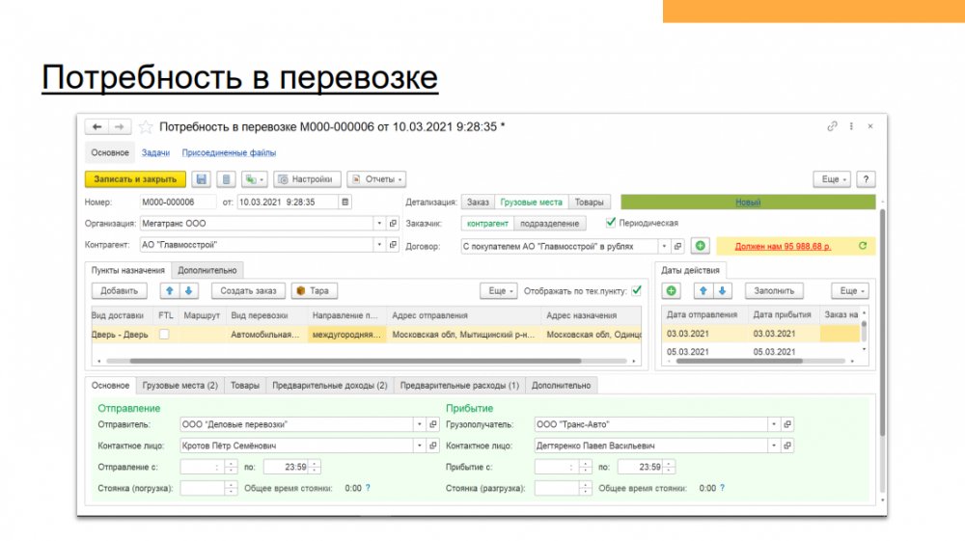Image resolution: width=965 pixels, height=541 pixels.
Task: Toggle Отображать по тек.пункту checkbox
Action: tap(637, 290)
